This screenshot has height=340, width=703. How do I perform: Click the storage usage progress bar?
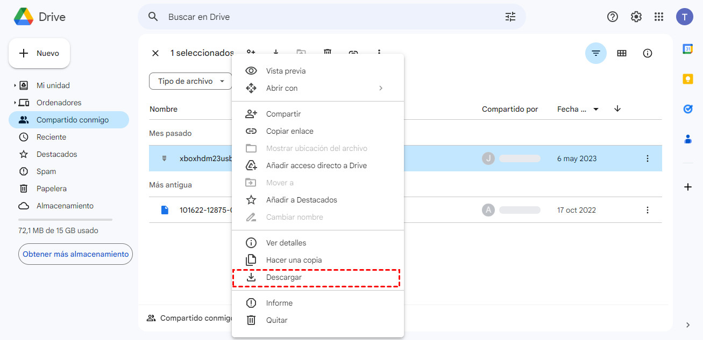(65, 220)
